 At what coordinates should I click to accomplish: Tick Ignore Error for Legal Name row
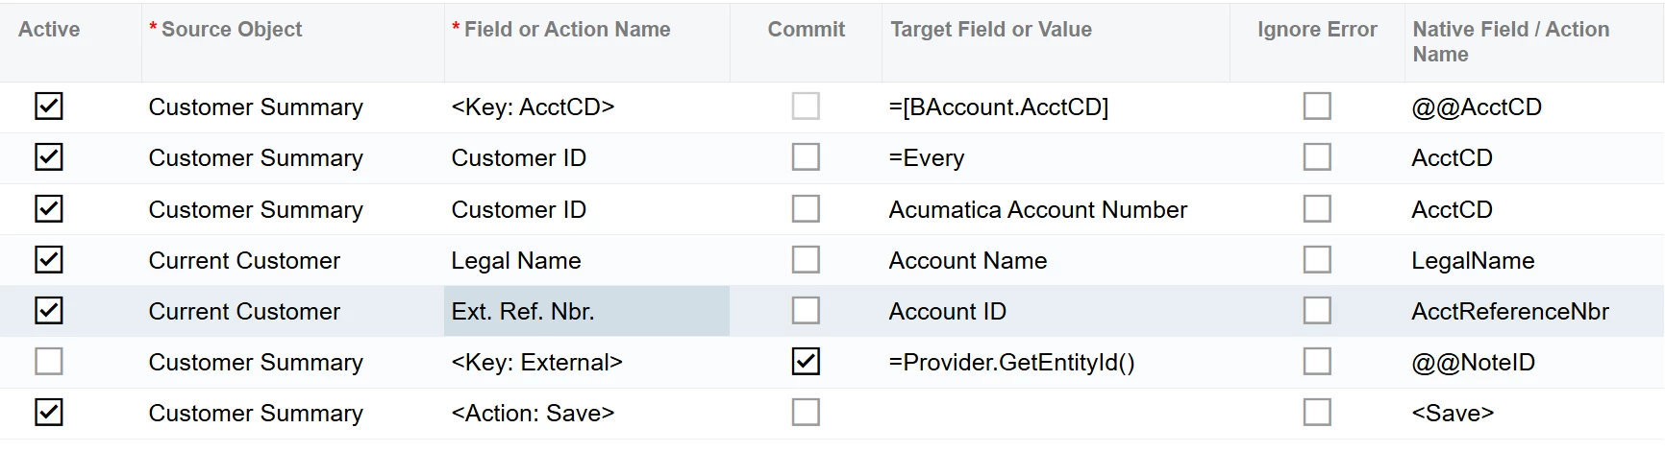click(1317, 260)
